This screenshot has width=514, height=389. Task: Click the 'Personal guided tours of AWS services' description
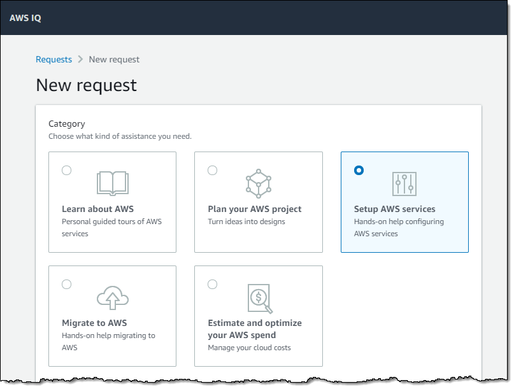112,227
